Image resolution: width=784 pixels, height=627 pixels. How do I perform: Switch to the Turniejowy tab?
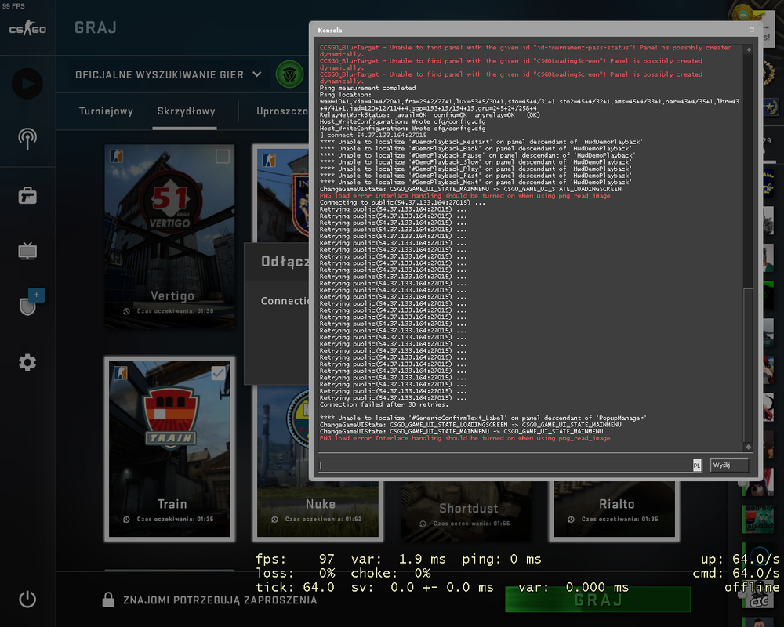point(106,111)
